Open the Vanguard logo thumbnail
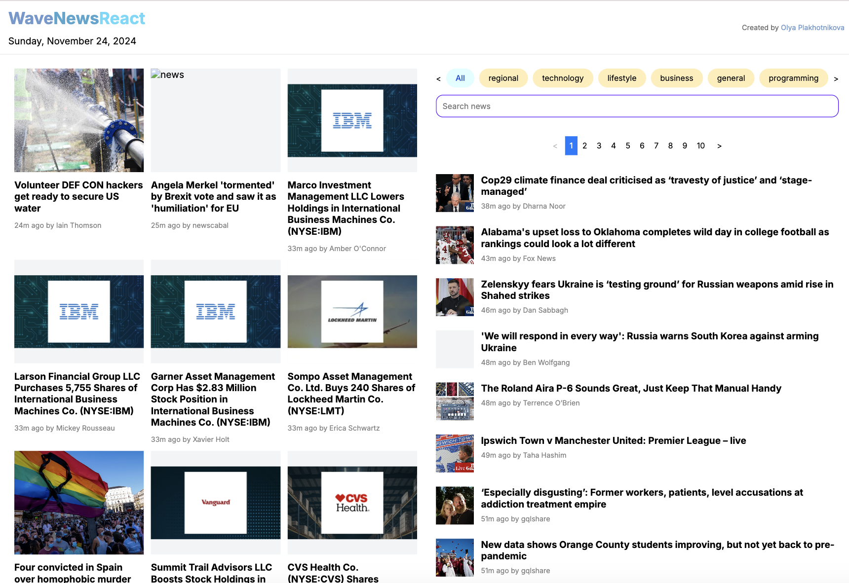The image size is (849, 583). point(216,503)
